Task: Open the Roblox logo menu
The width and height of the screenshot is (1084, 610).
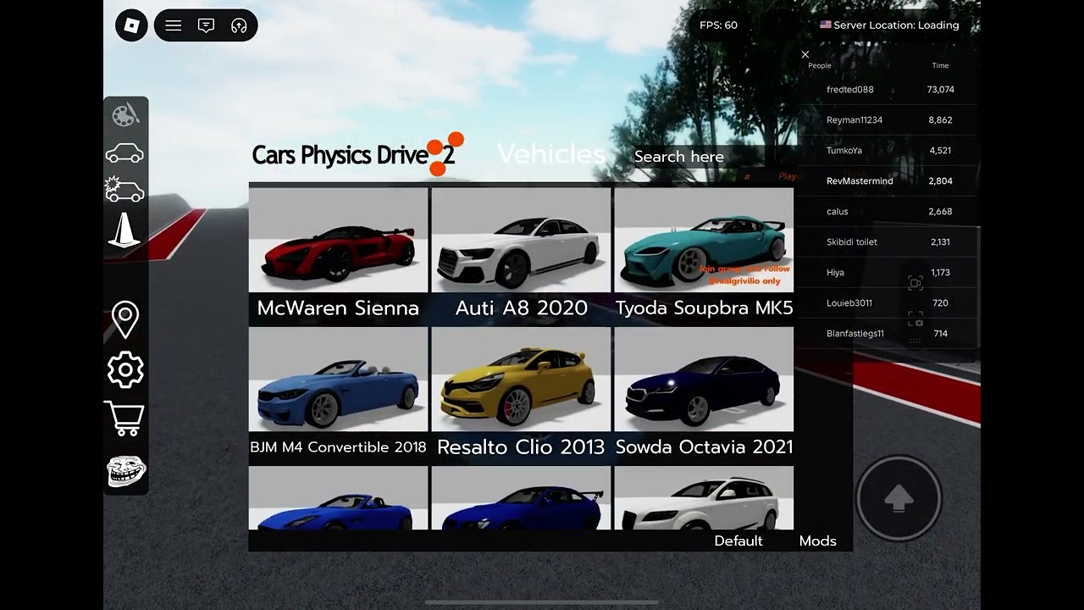Action: [131, 25]
